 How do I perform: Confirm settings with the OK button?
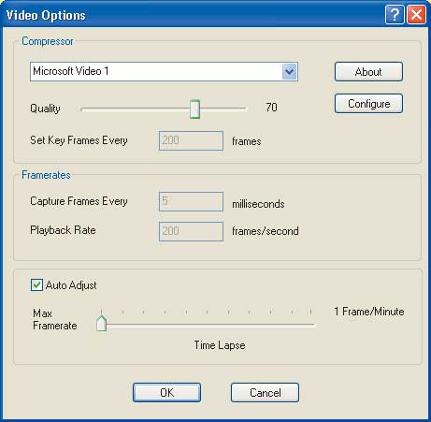pyautogui.click(x=166, y=393)
